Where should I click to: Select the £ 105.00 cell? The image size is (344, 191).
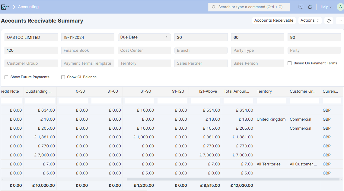click(205, 128)
